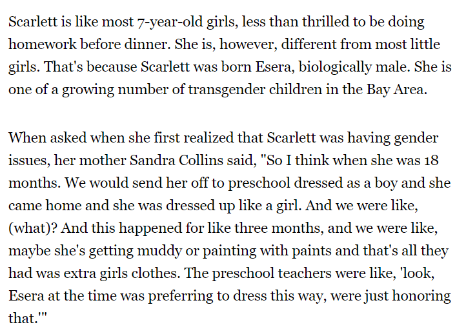Click the word "homework"
The image size is (466, 336).
(x=42, y=44)
